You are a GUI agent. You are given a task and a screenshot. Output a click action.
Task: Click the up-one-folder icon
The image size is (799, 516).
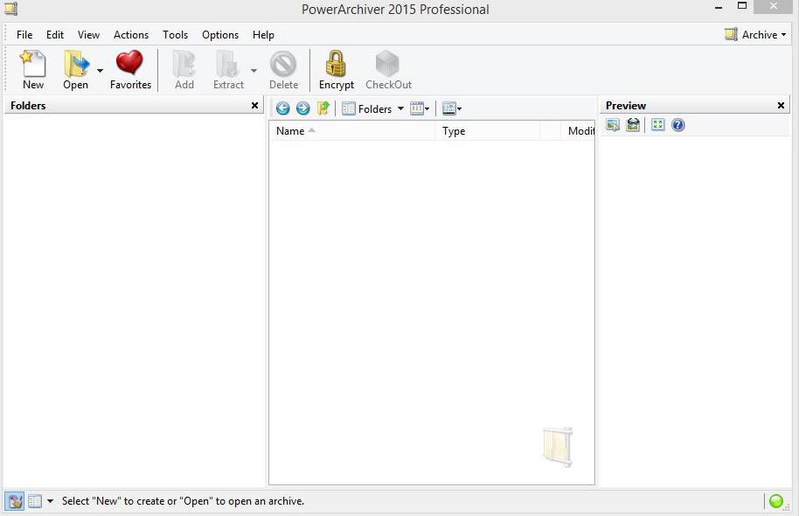(x=323, y=108)
